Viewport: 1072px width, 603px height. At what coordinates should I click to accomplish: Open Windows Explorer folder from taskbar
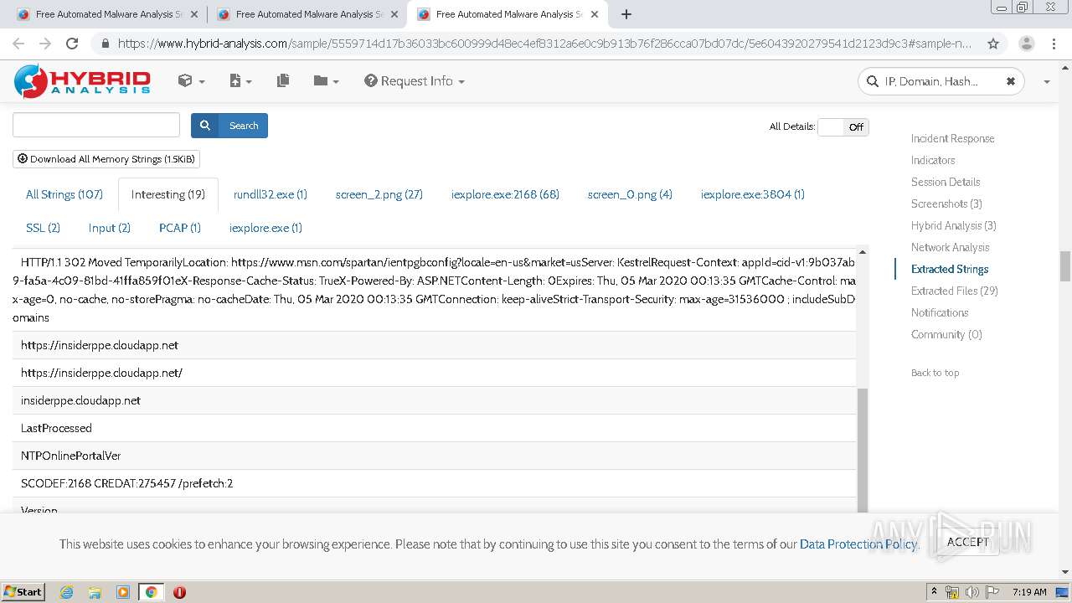coord(95,592)
